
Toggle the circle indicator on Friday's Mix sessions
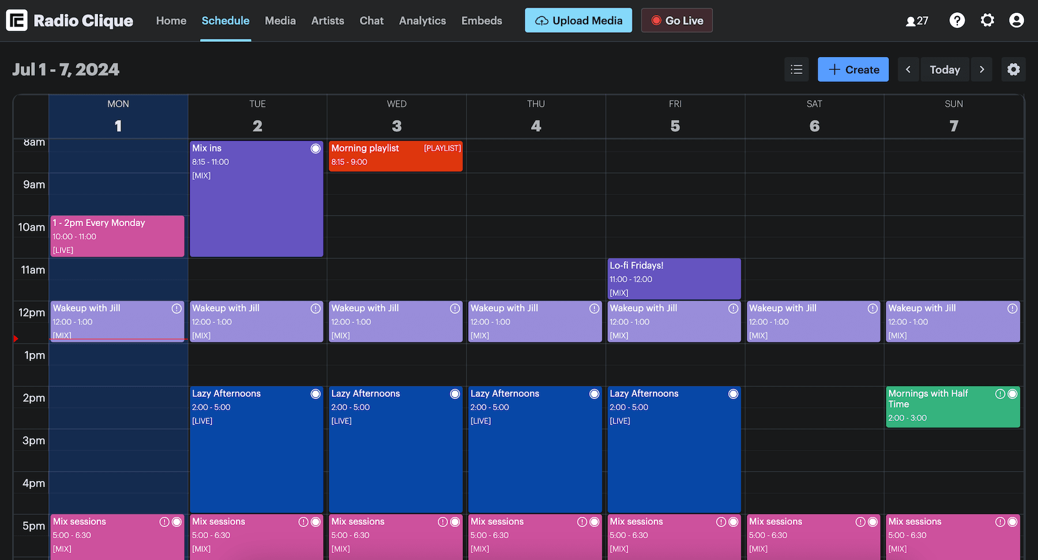(733, 522)
